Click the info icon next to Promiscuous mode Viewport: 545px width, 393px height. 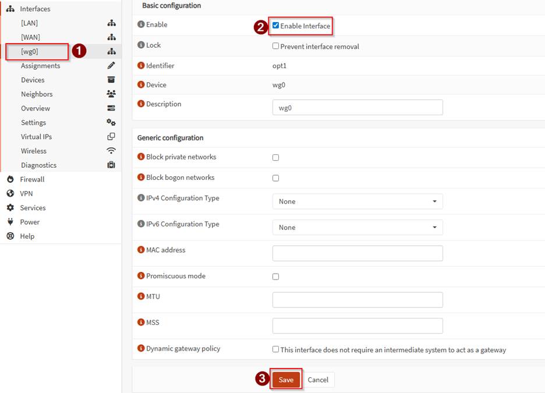click(141, 276)
